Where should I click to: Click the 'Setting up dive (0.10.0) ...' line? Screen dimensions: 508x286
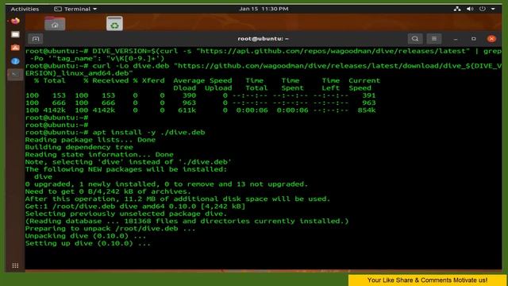[x=88, y=243]
